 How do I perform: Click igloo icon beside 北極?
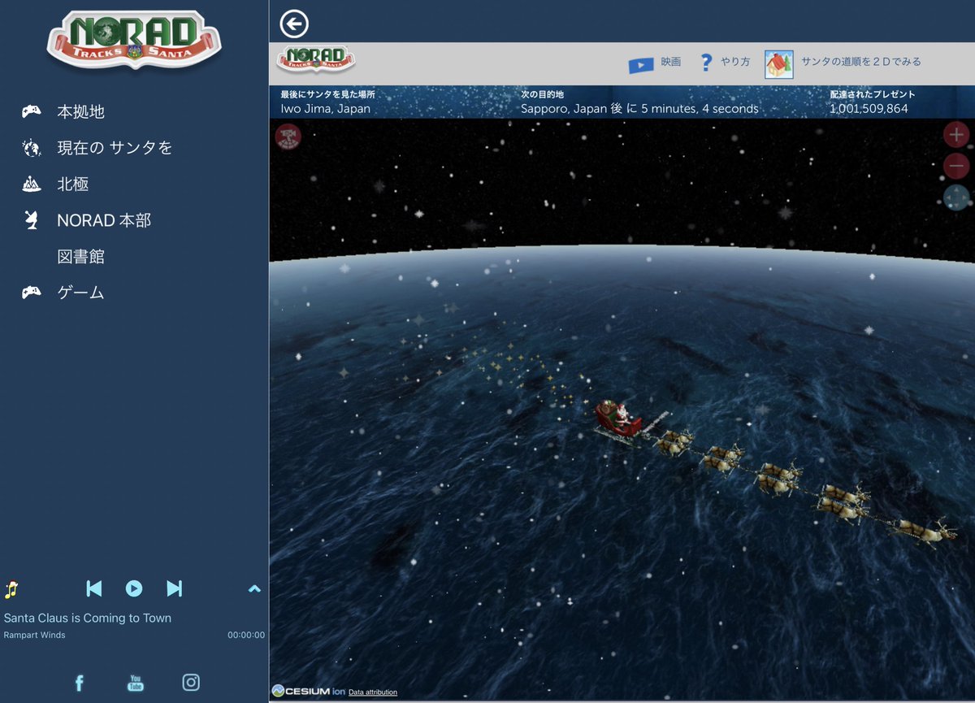tap(31, 184)
